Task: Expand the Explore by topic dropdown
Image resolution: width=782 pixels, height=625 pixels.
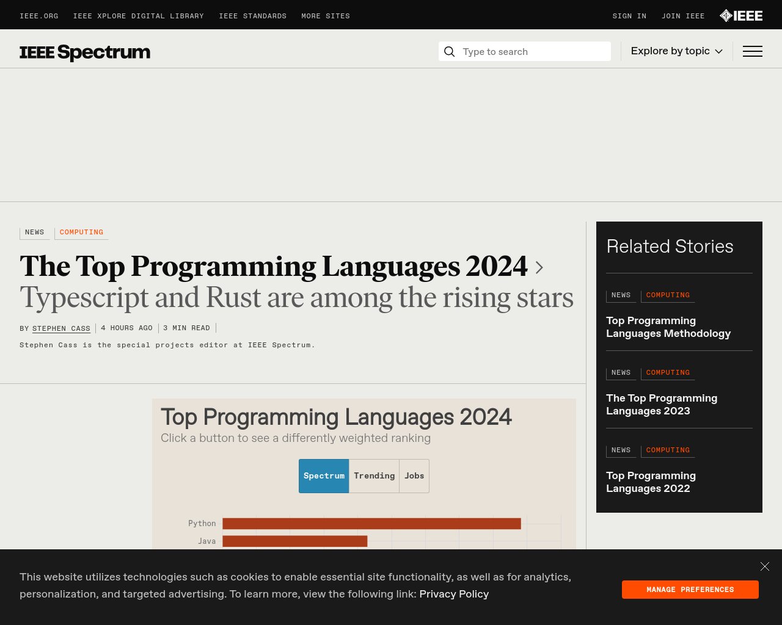Action: pyautogui.click(x=677, y=51)
